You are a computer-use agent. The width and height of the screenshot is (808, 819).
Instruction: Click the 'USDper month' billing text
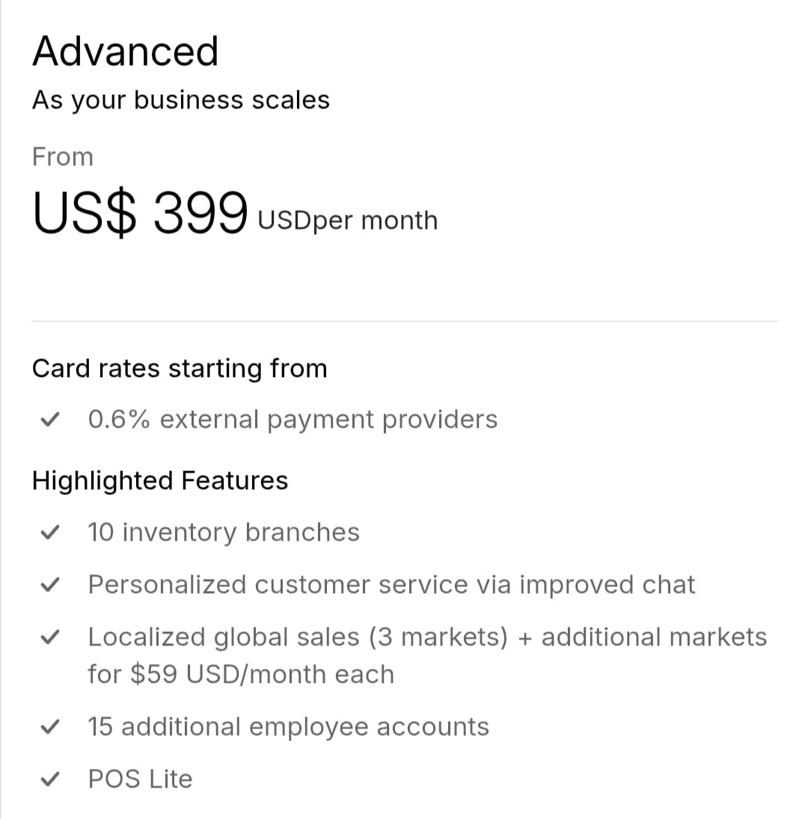[347, 221]
